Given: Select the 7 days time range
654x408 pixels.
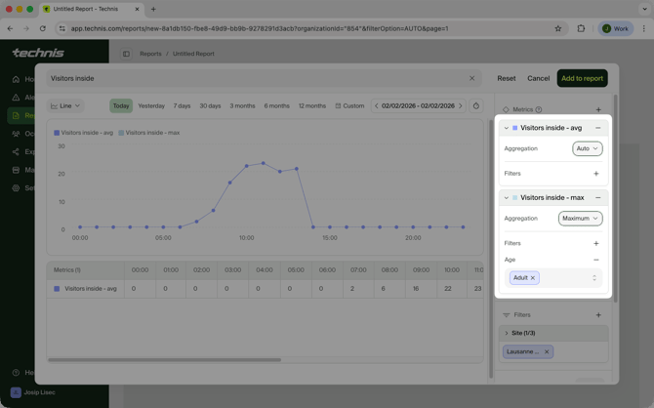Looking at the screenshot, I should [x=182, y=105].
